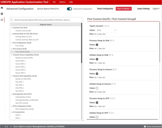Click the Register Name column header
The image size is (162, 128).
[x=46, y=25]
